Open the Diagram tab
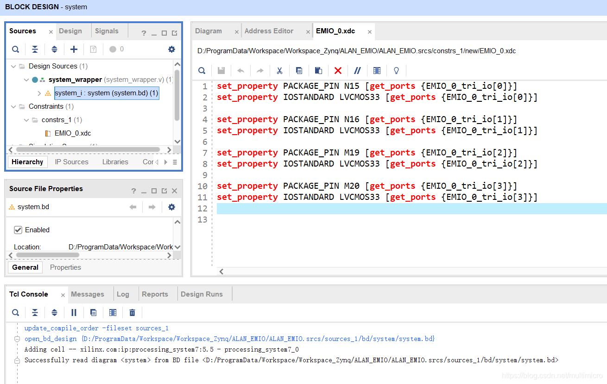The height and width of the screenshot is (384, 607). click(x=209, y=31)
